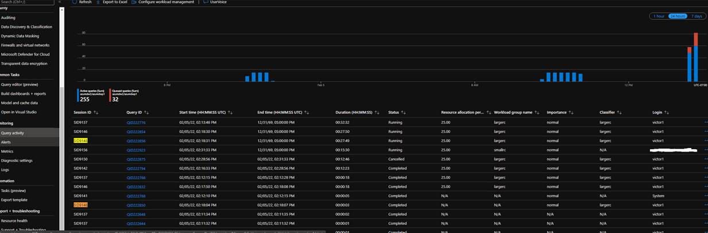The height and width of the screenshot is (233, 708).
Task: Click the blue Active queries legend swatch
Action: (x=78, y=95)
